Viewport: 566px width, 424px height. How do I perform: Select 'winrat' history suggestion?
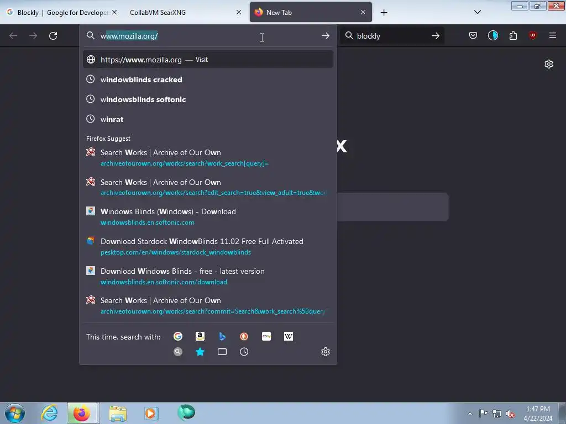coord(208,119)
